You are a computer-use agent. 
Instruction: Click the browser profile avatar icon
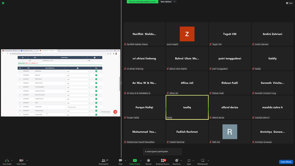point(116,53)
